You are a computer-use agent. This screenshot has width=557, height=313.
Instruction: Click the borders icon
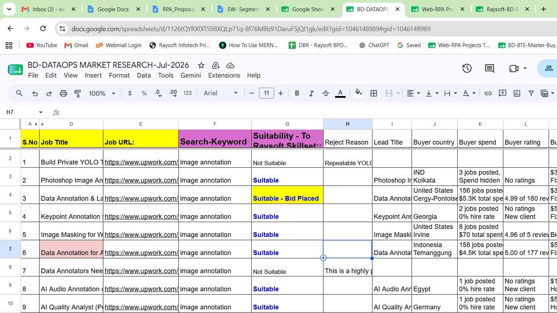click(x=374, y=93)
